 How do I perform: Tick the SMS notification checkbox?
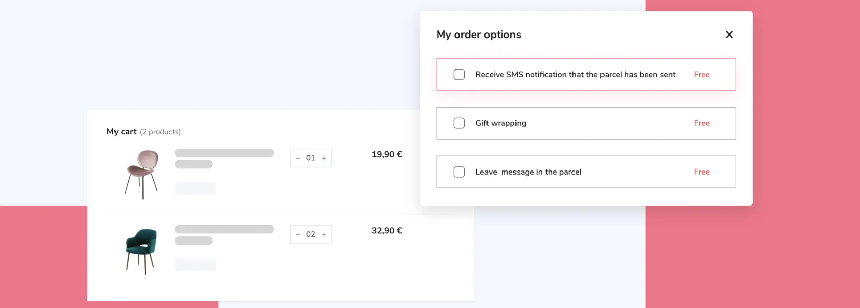[x=459, y=75]
